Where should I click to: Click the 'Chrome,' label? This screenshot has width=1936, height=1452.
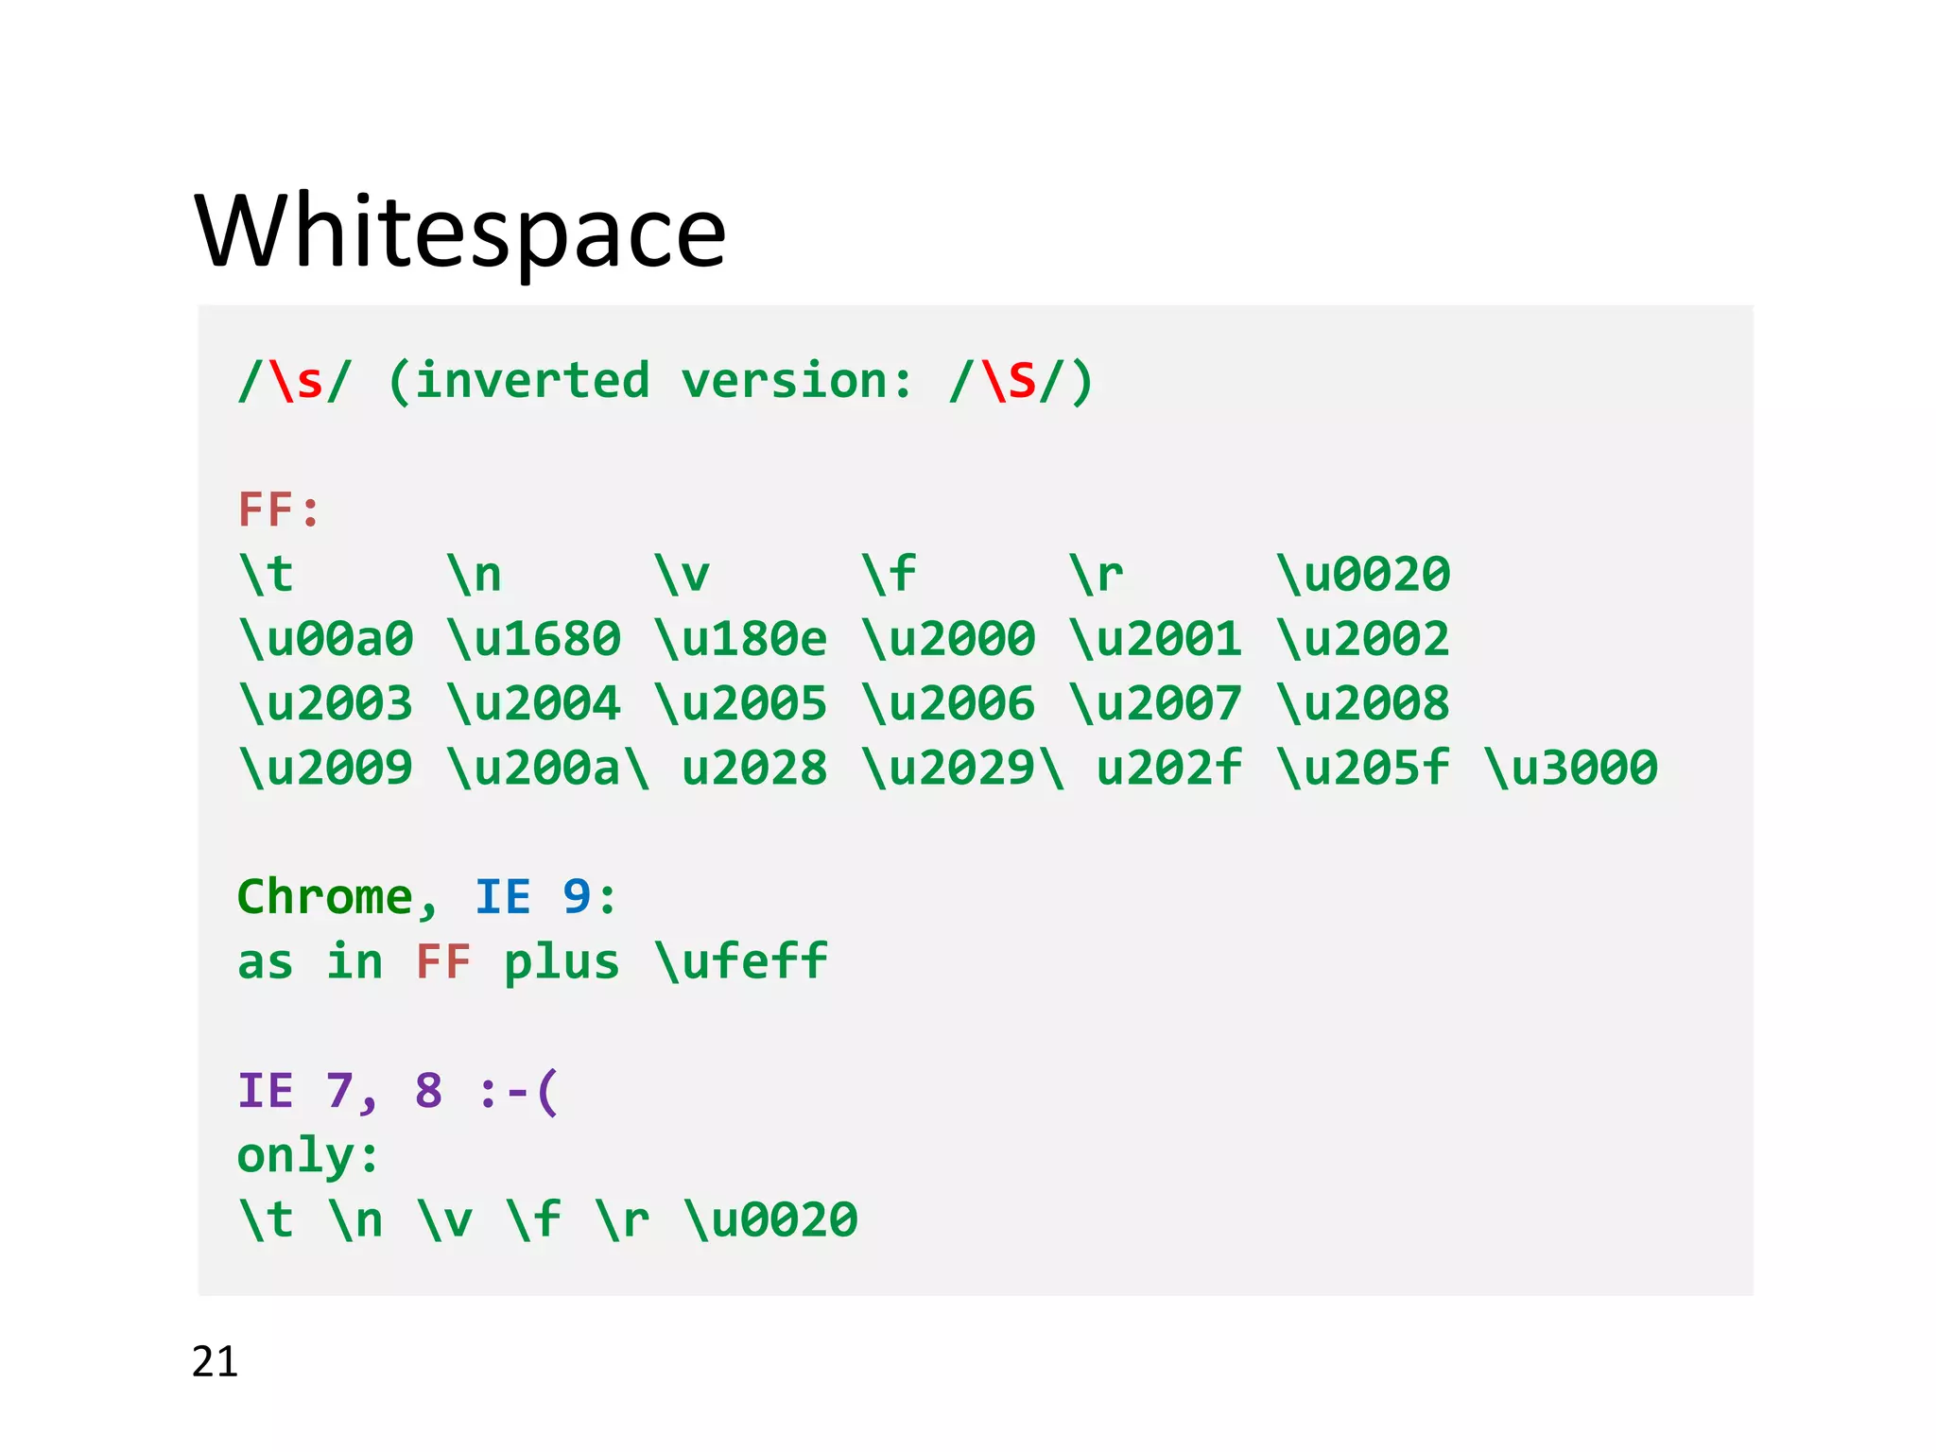click(x=337, y=897)
